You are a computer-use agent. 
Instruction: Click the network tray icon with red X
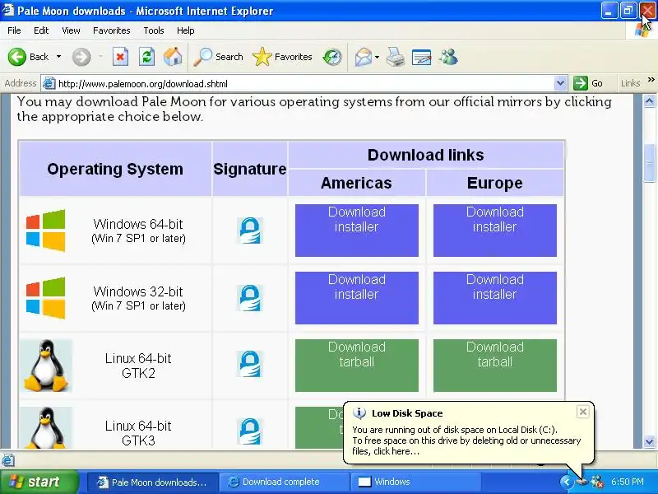click(597, 482)
